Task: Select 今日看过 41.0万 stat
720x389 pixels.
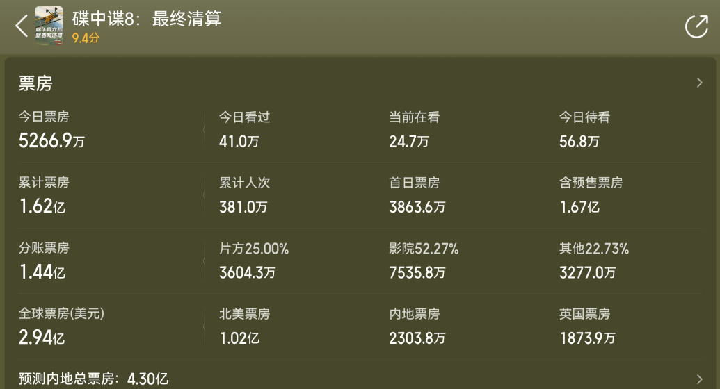Action: [244, 130]
